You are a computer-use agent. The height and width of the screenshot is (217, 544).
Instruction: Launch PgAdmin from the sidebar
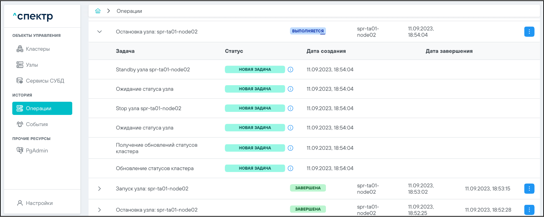pos(37,151)
